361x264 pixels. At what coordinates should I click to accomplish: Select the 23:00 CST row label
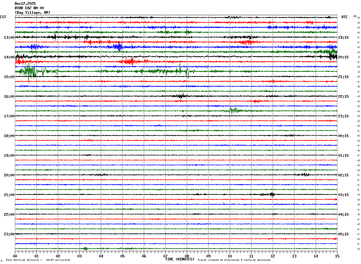9,234
